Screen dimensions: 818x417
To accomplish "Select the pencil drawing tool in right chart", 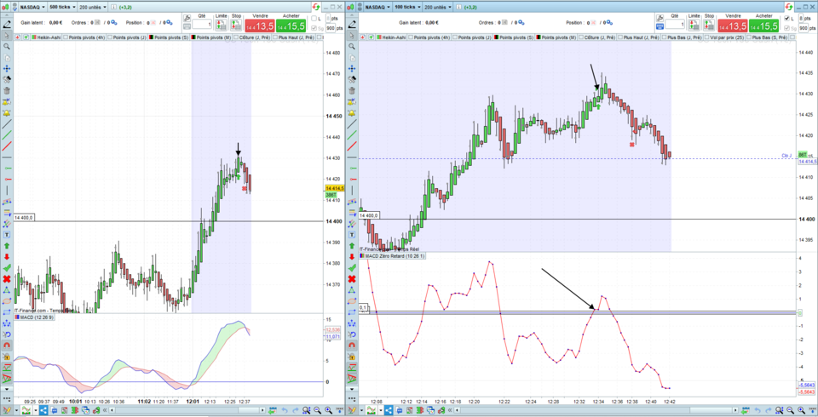I will [x=352, y=25].
